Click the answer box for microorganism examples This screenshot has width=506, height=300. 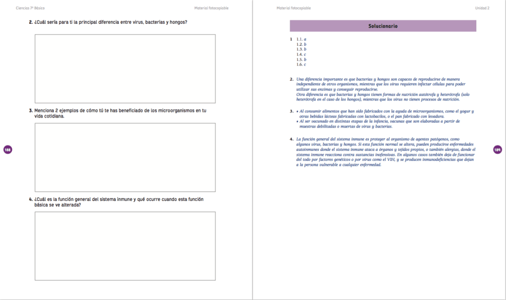[x=125, y=157]
